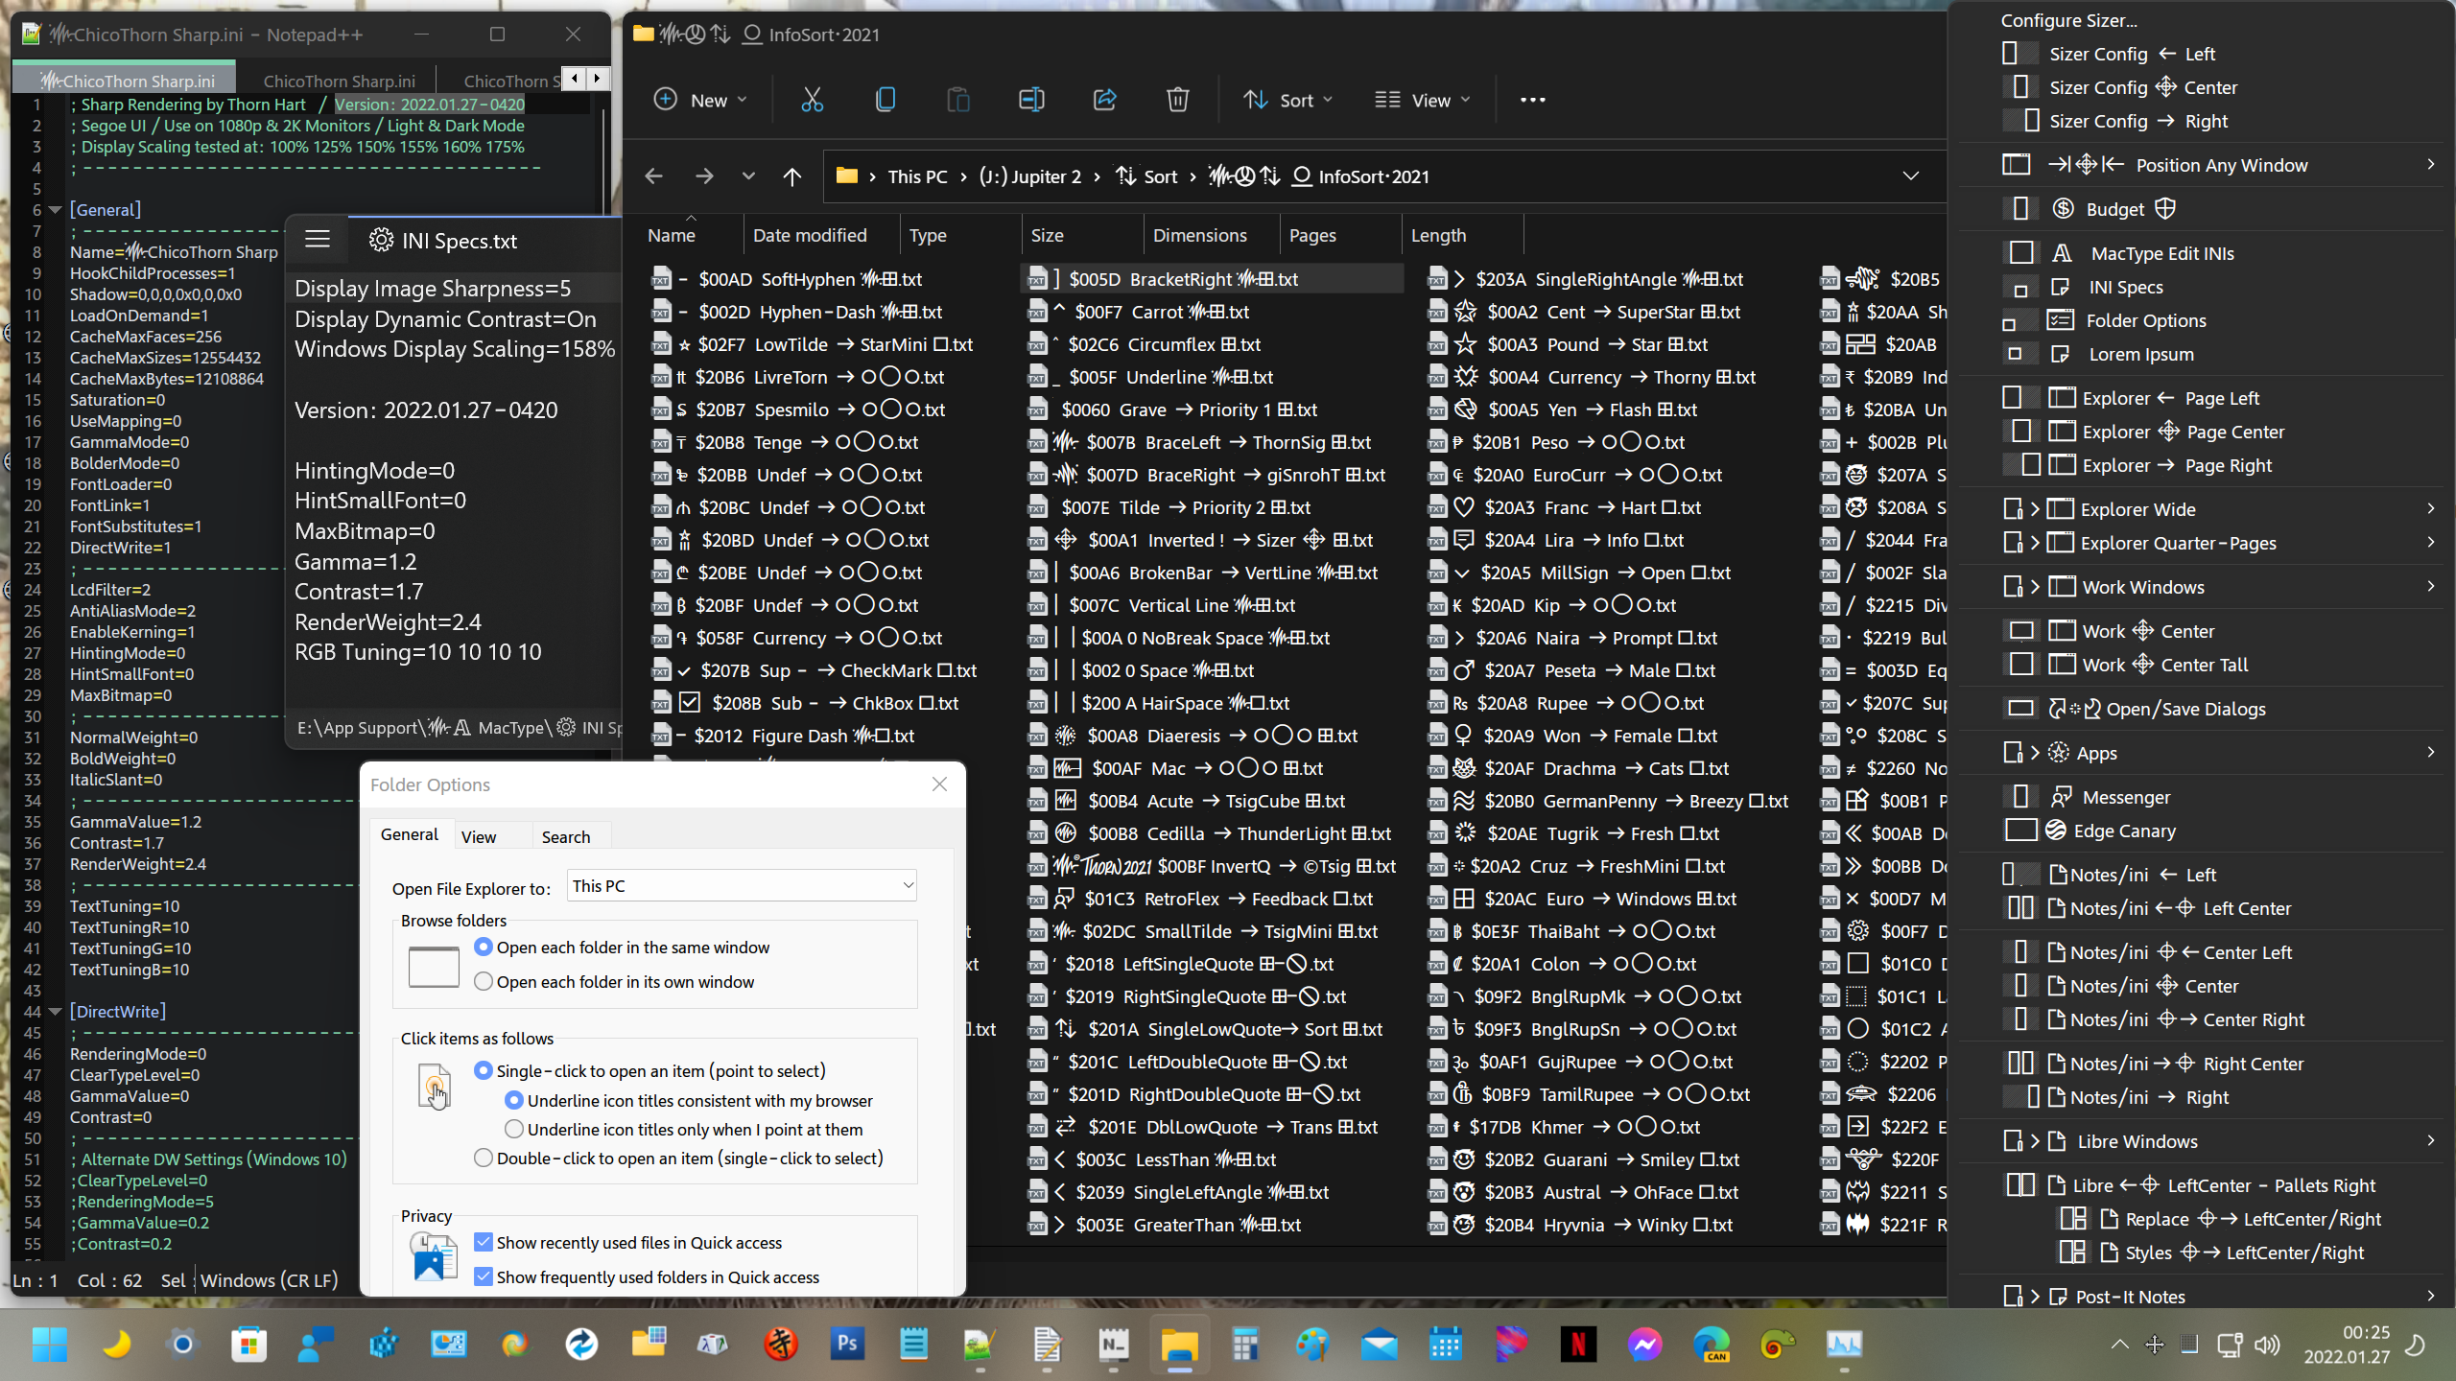Screen dimensions: 2456x1381
Task: Select the Rename icon in Explorer toolbar
Action: point(1030,99)
